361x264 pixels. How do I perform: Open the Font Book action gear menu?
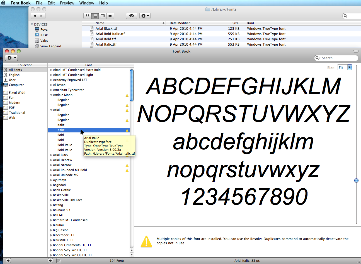coord(11,58)
